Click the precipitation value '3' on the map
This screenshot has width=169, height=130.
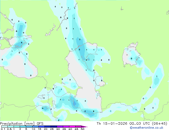tap(85, 111)
